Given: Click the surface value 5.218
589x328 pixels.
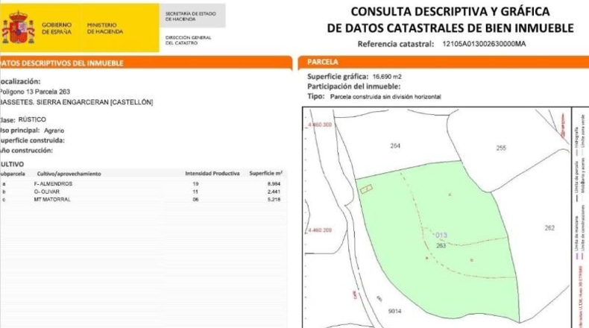Looking at the screenshot, I should (274, 200).
